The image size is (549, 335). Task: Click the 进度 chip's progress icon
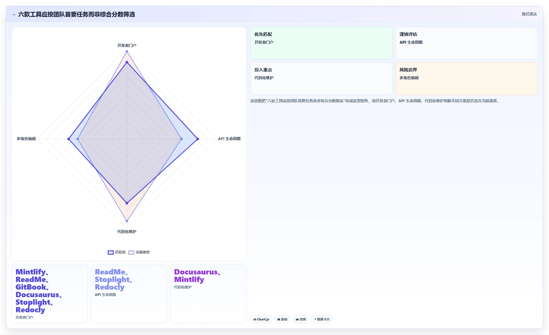coord(297,320)
